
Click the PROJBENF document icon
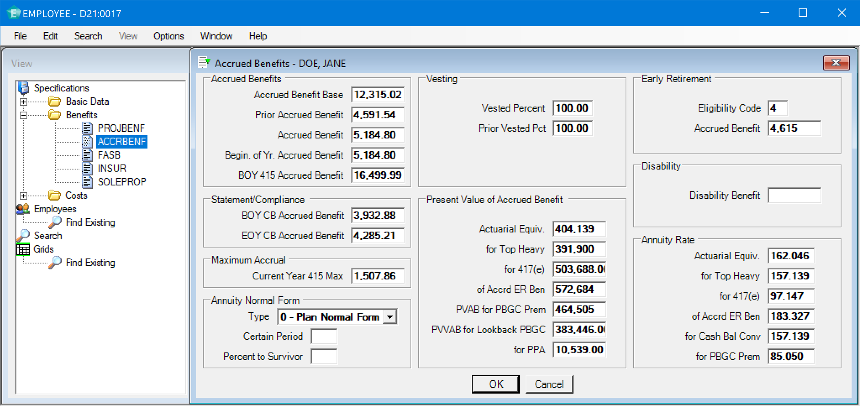tap(87, 128)
